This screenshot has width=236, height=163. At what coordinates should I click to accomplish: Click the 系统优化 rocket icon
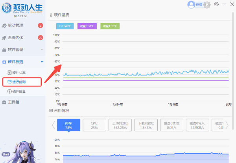pos(4,38)
